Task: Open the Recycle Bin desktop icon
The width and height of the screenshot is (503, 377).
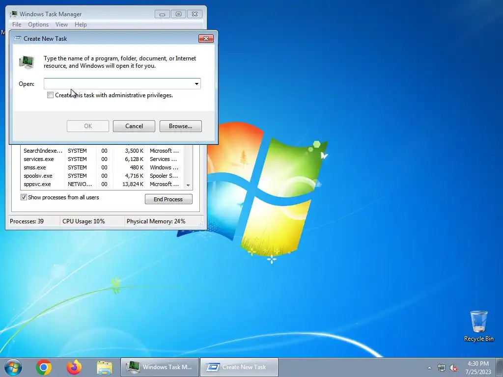Action: point(478,326)
